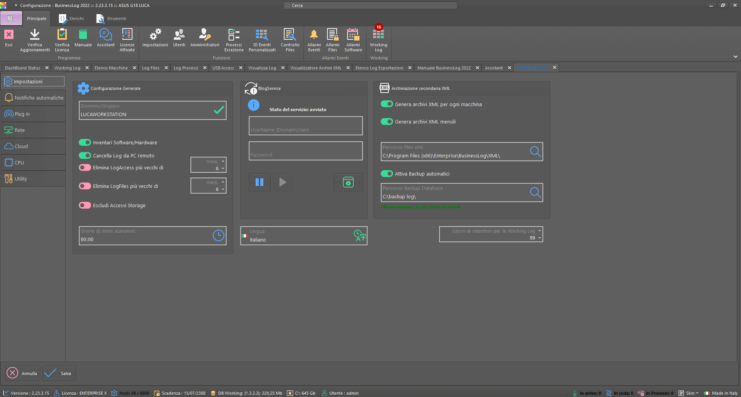The height and width of the screenshot is (397, 741).
Task: Click the Password field
Action: coord(305,151)
